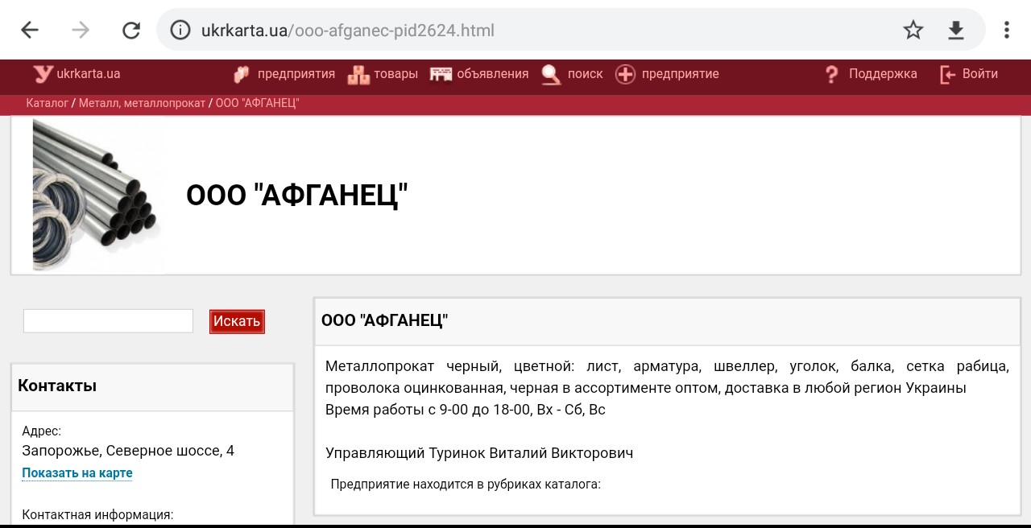The width and height of the screenshot is (1031, 528).
Task: Click the metal pipes company image
Action: point(97,195)
